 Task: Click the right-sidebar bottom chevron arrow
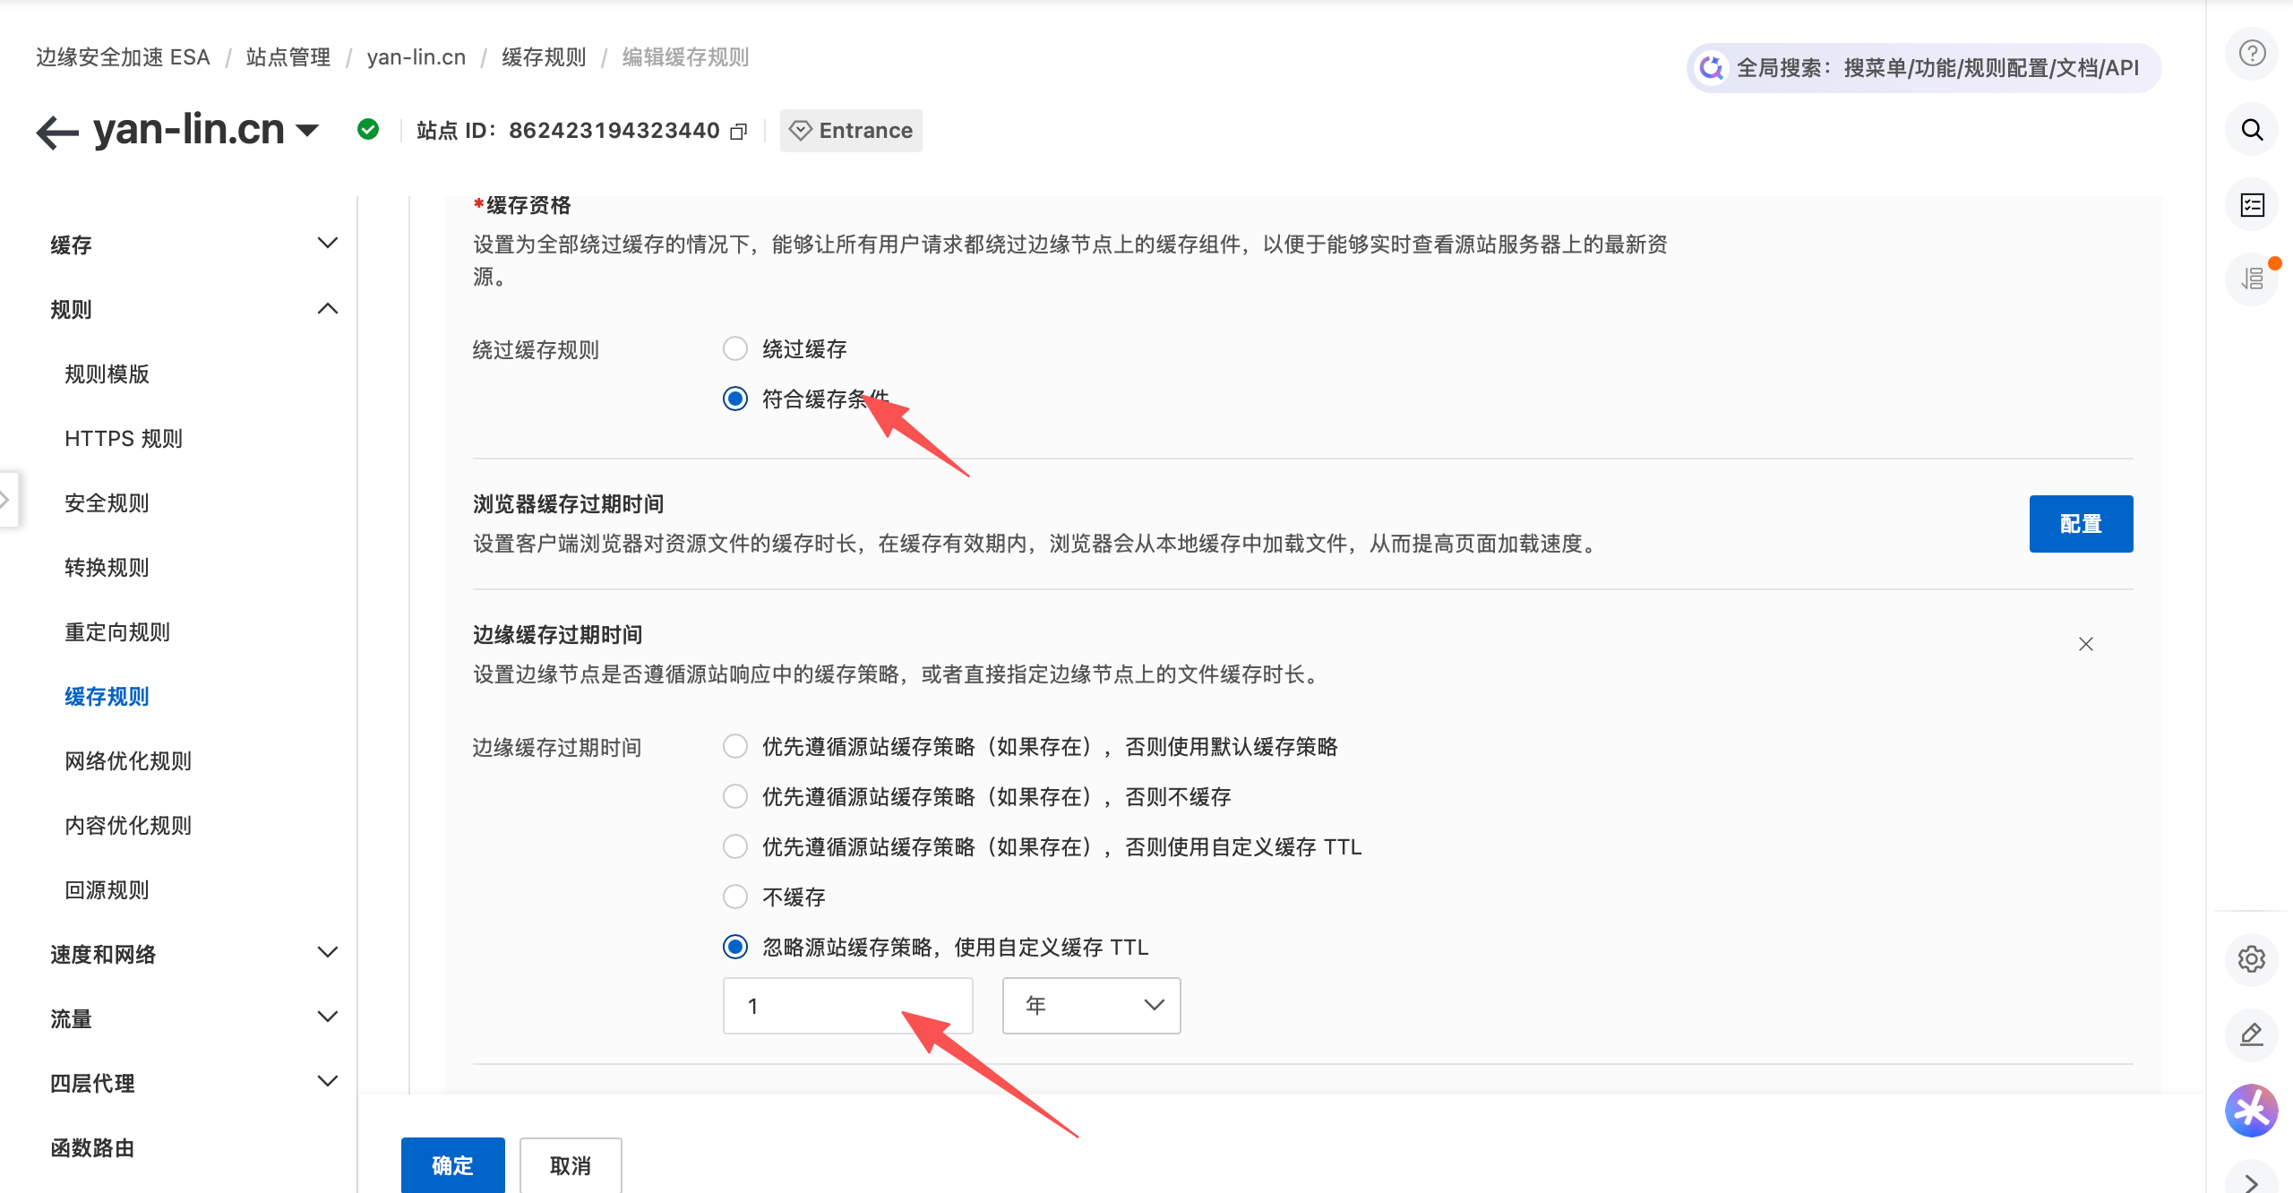point(2252,1182)
